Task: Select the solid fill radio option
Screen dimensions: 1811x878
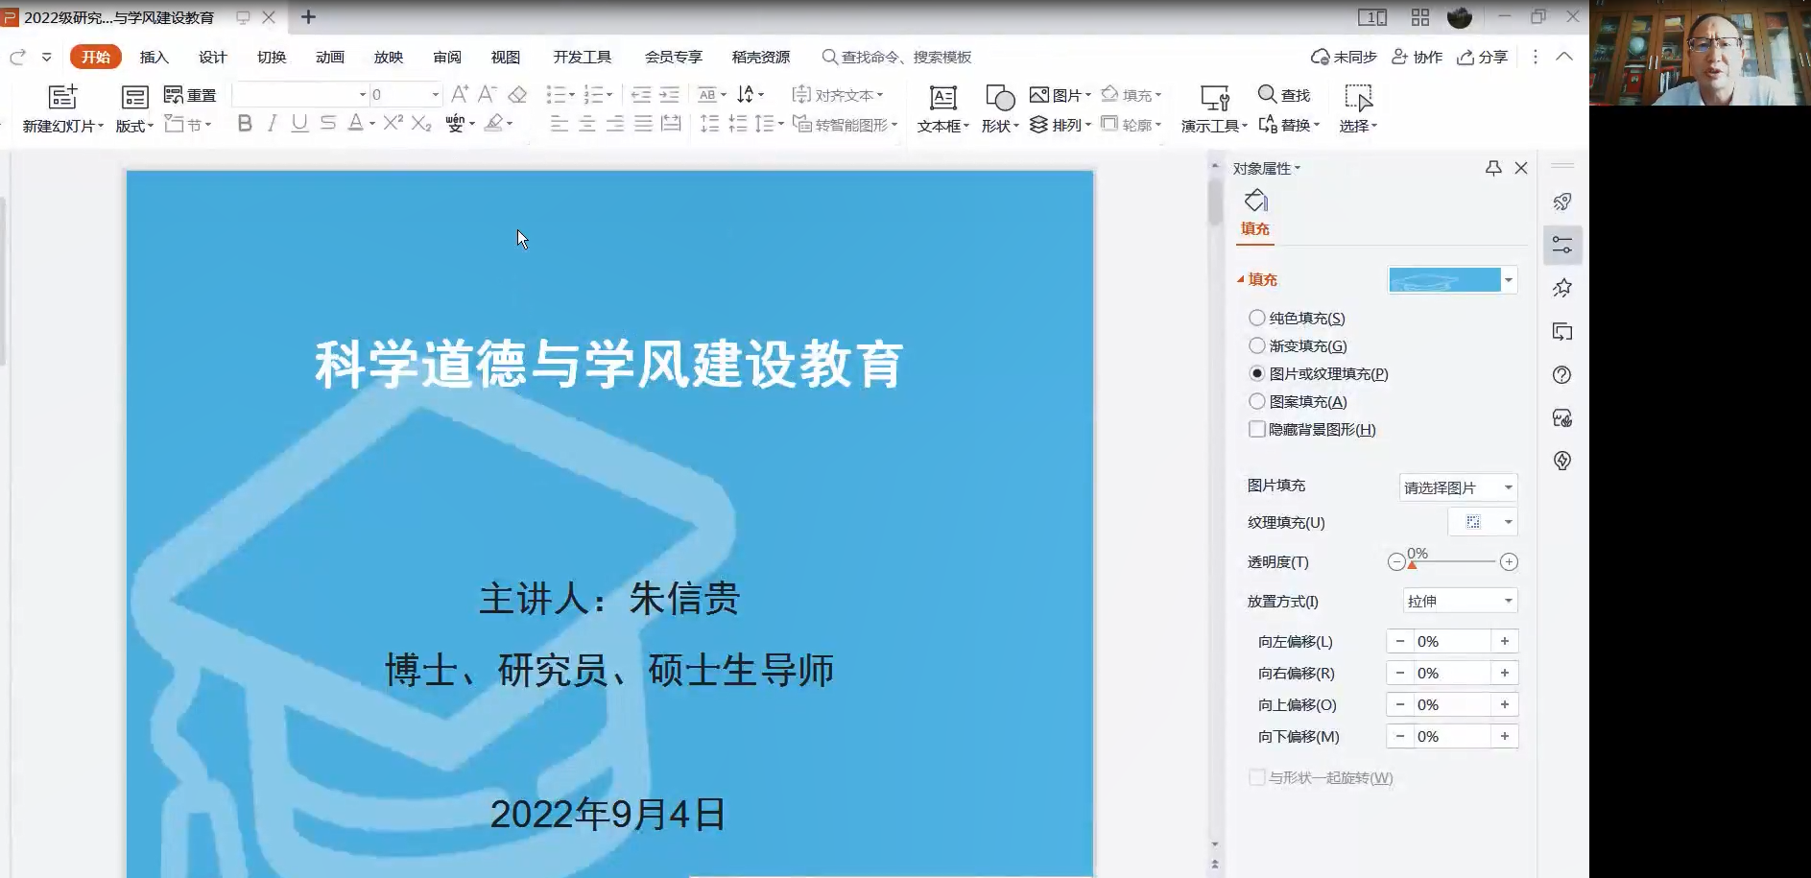Action: click(1256, 318)
